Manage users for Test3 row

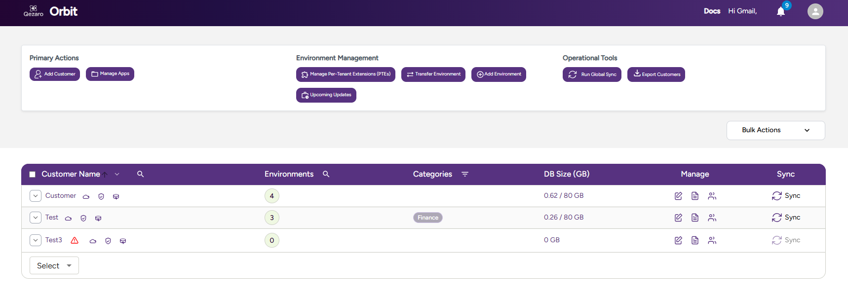pyautogui.click(x=712, y=240)
